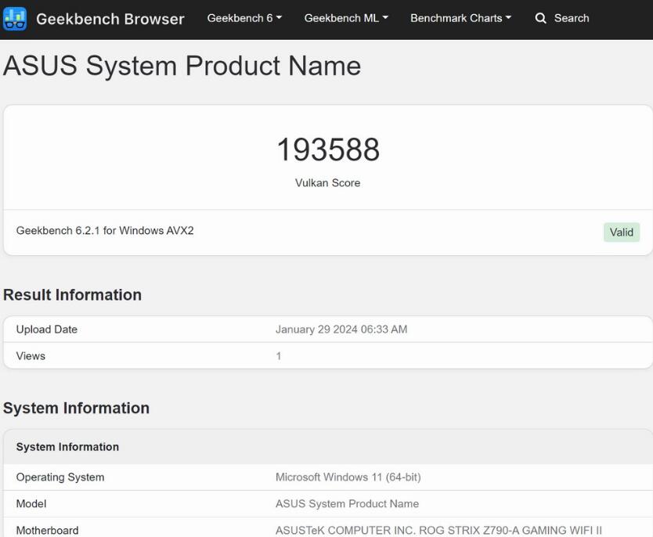Image resolution: width=653 pixels, height=537 pixels.
Task: Click the Geekbench 6.2.1 for Windows AVX2 text
Action: [x=105, y=231]
